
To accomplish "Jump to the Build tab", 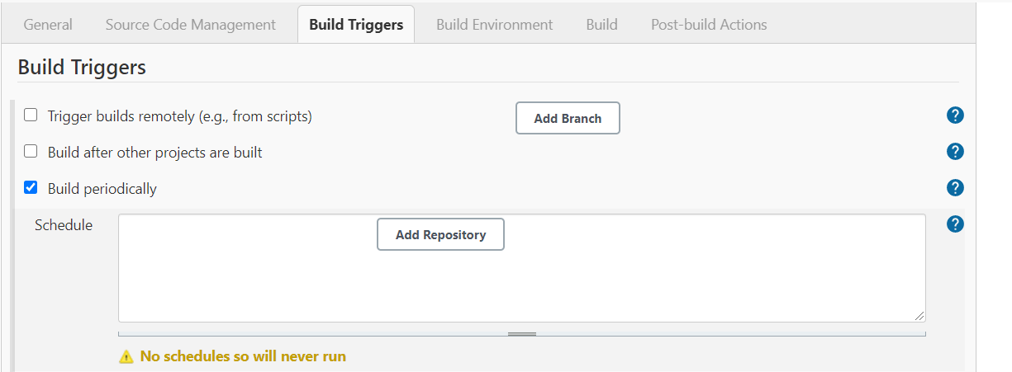I will 601,25.
